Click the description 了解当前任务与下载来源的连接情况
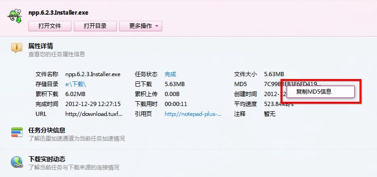 (x=74, y=167)
